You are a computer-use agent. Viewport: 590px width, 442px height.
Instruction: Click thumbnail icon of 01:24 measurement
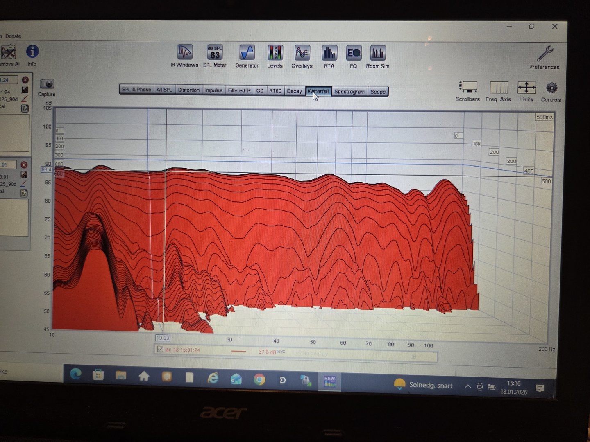click(x=25, y=90)
